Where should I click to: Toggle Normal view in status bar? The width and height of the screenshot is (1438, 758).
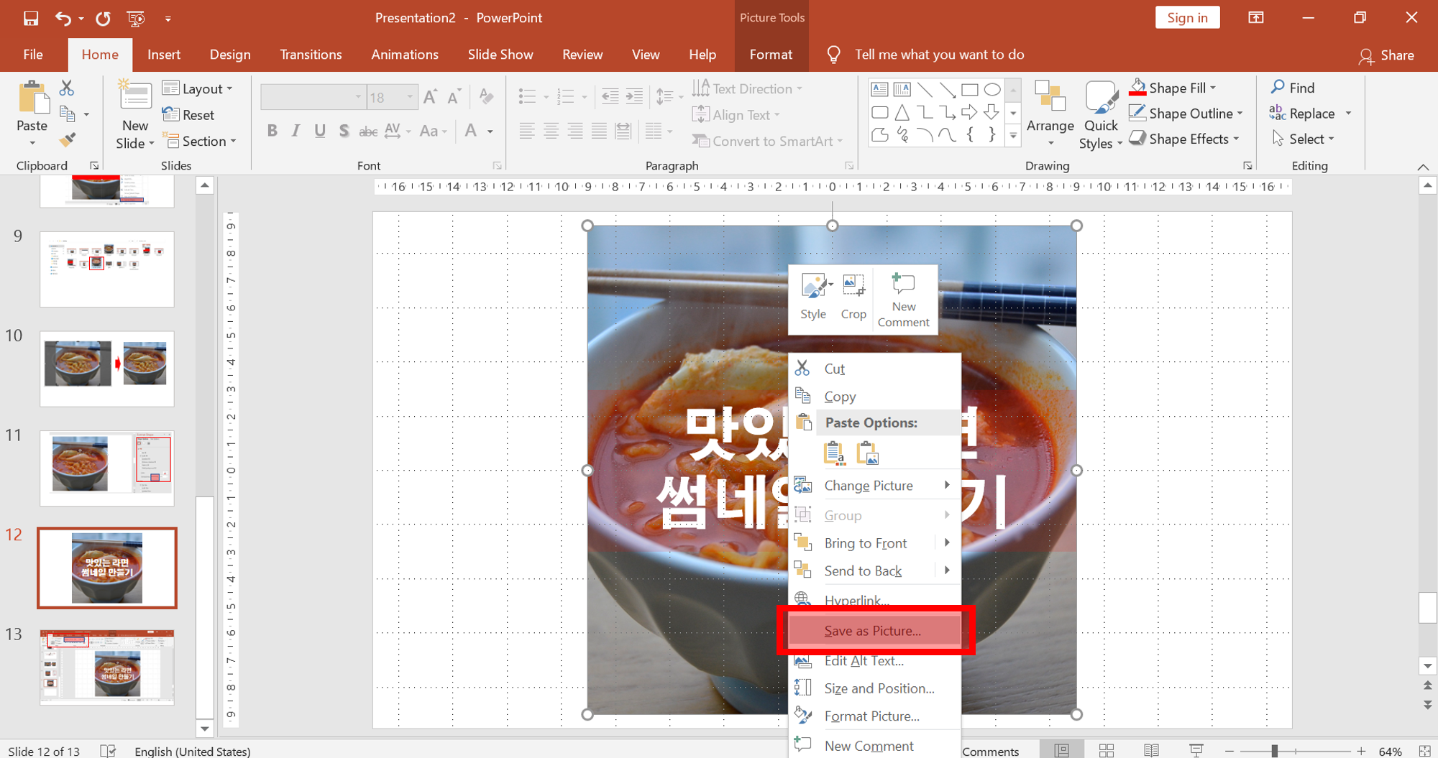pyautogui.click(x=1062, y=751)
